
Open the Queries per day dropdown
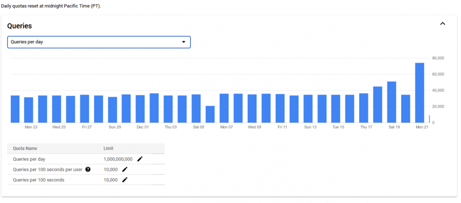tap(99, 42)
